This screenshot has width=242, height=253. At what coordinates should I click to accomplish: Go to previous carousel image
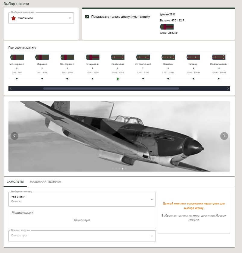click(x=14, y=136)
